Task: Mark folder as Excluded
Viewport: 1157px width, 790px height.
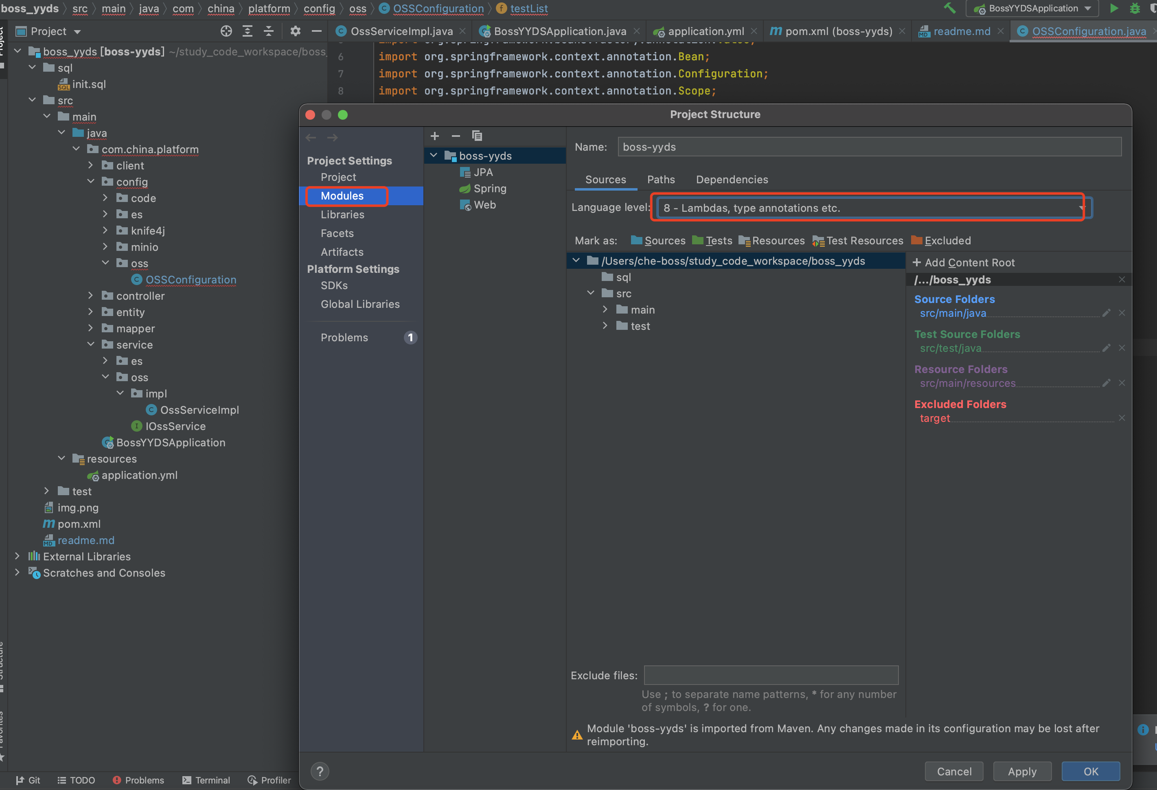Action: coord(941,241)
